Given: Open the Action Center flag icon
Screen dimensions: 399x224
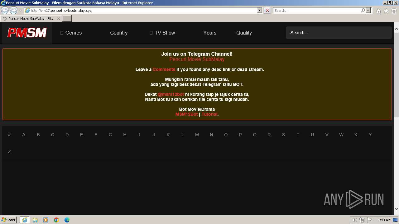Looking at the screenshot, I should tap(369, 220).
